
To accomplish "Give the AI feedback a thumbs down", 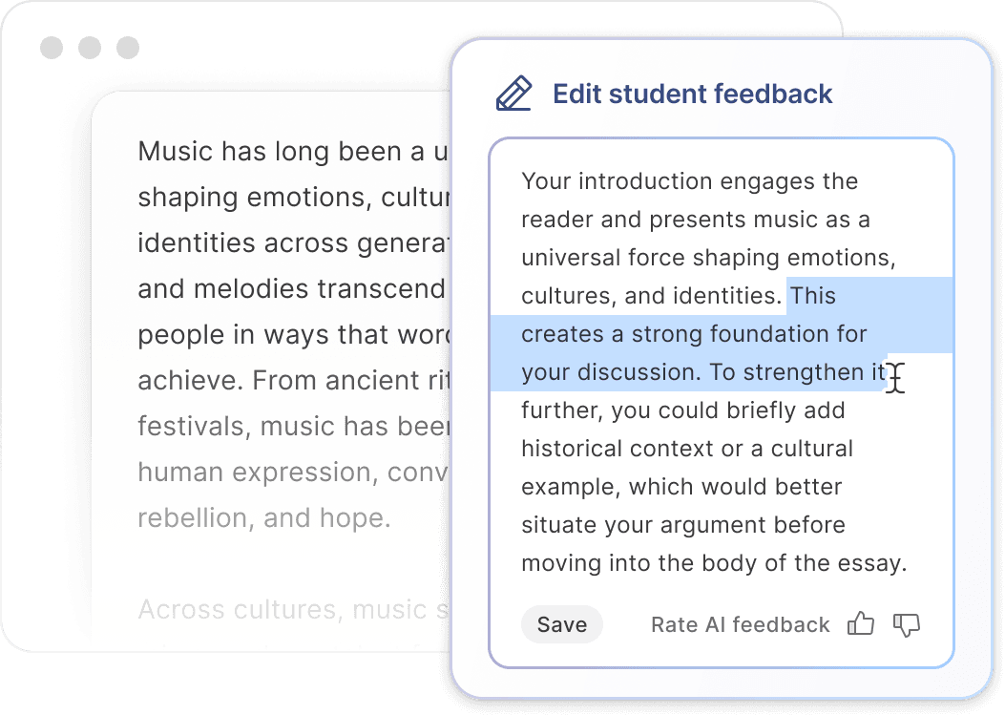I will tap(906, 624).
